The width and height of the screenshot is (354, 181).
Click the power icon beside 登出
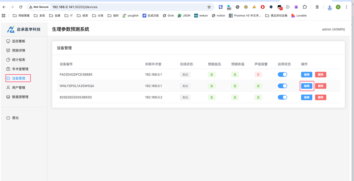point(8,118)
